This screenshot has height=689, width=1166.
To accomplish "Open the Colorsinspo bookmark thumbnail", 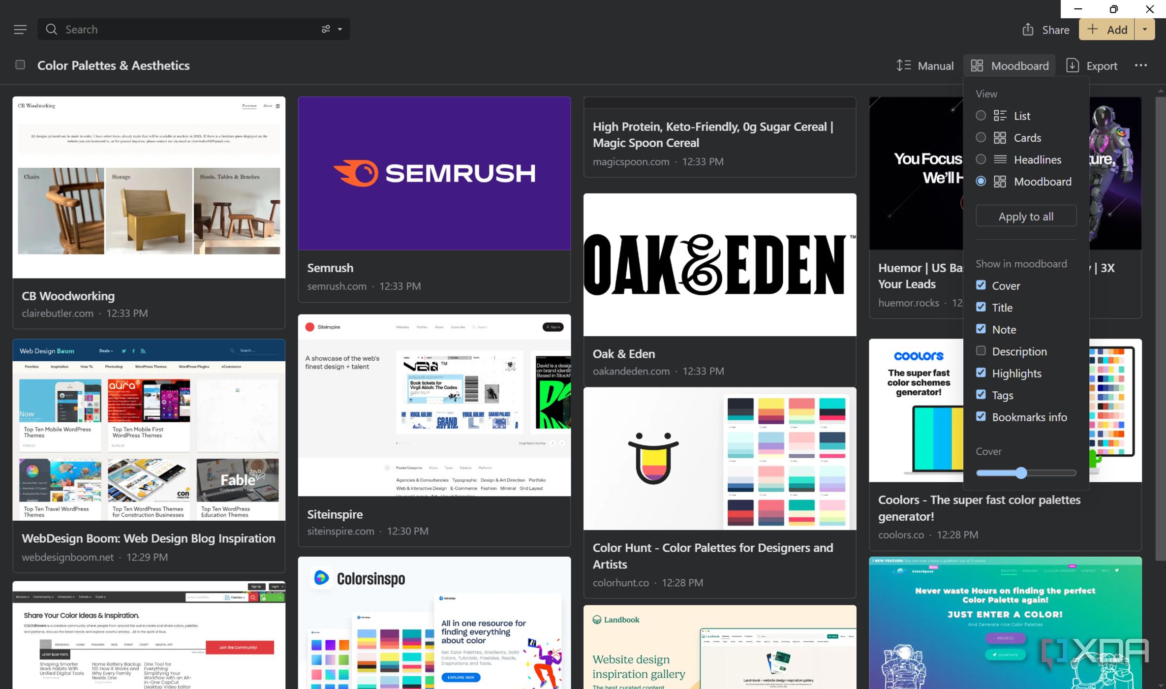I will [x=434, y=623].
